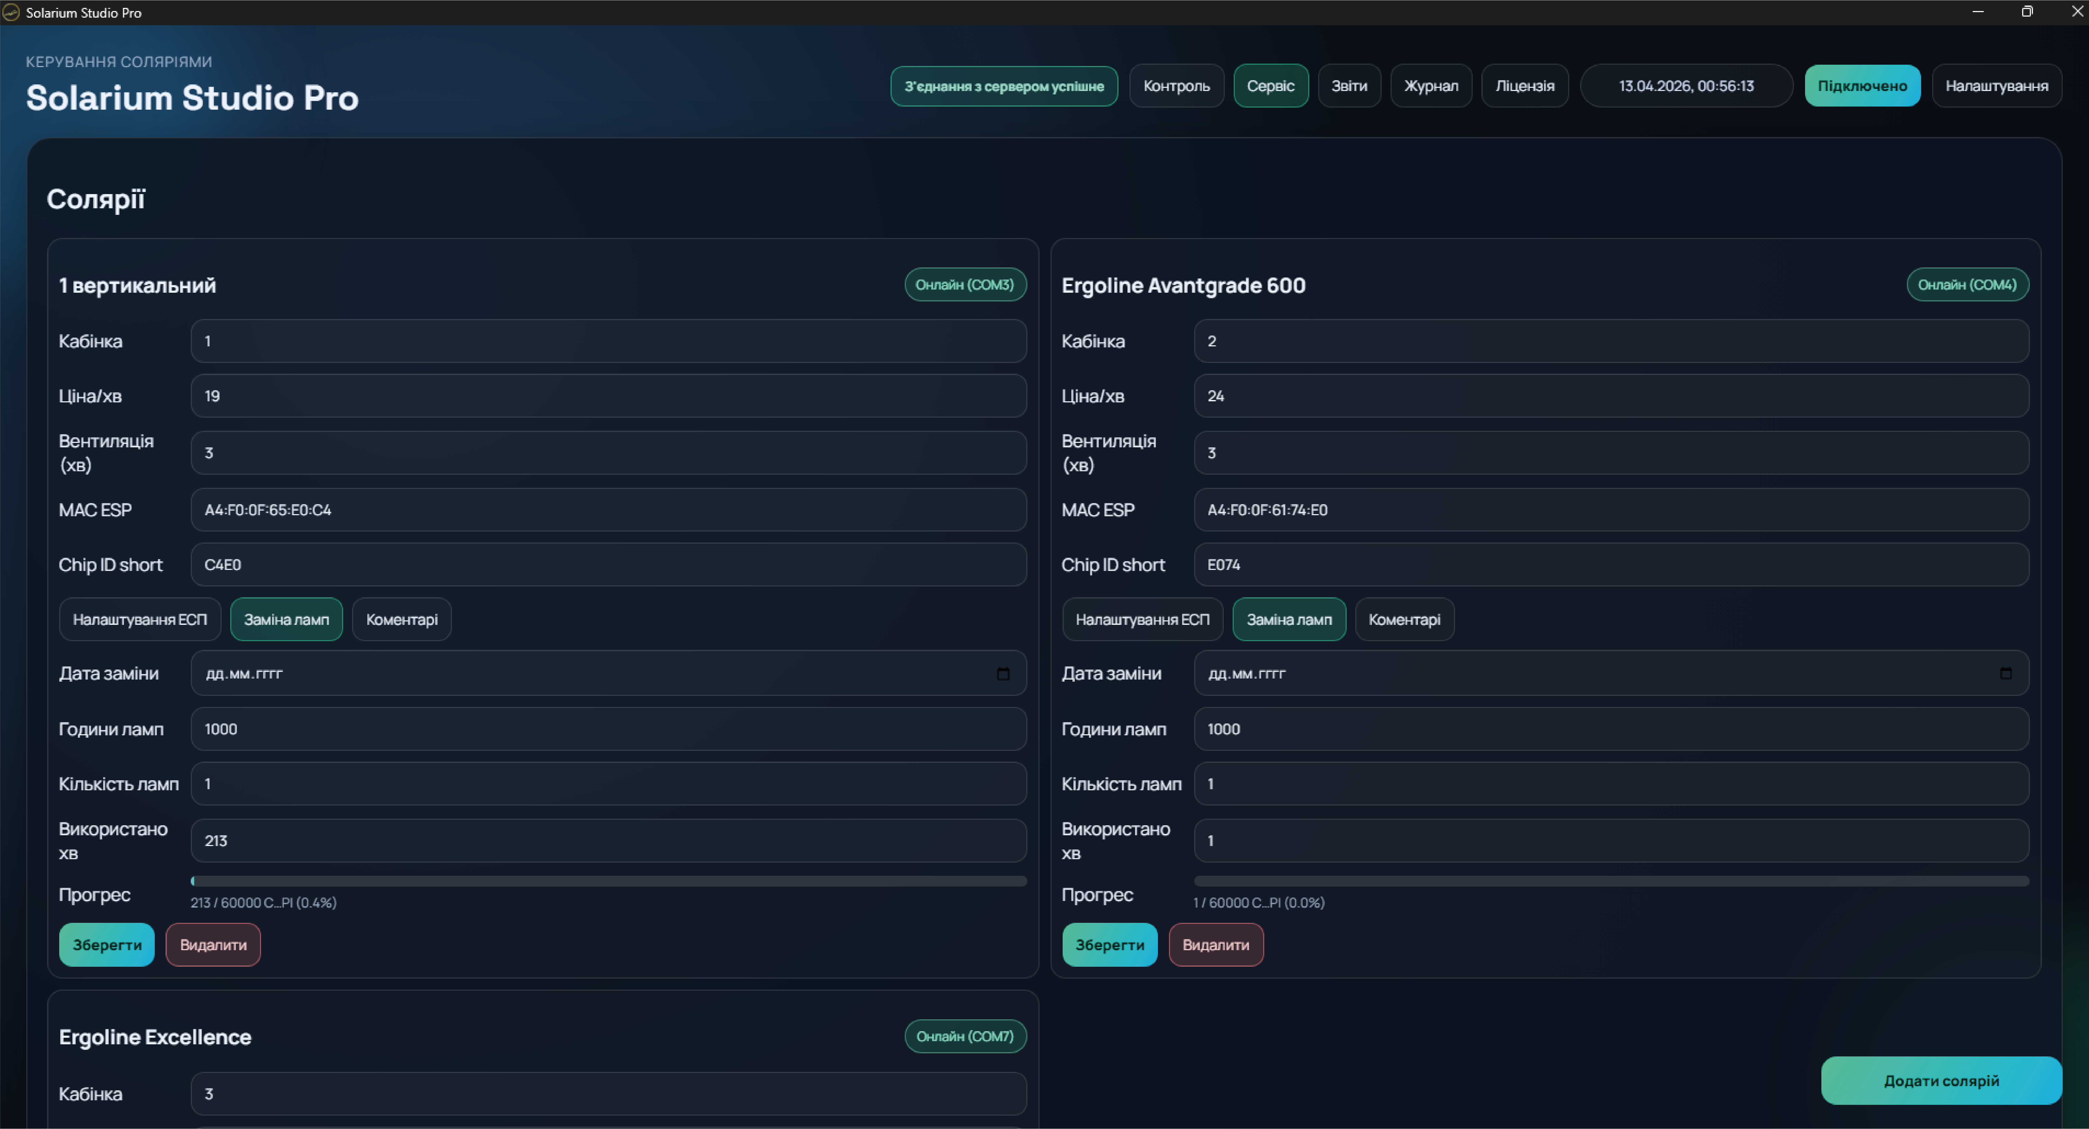
Task: Click the MAC ESP field of 1 вертикальний
Action: click(x=608, y=510)
